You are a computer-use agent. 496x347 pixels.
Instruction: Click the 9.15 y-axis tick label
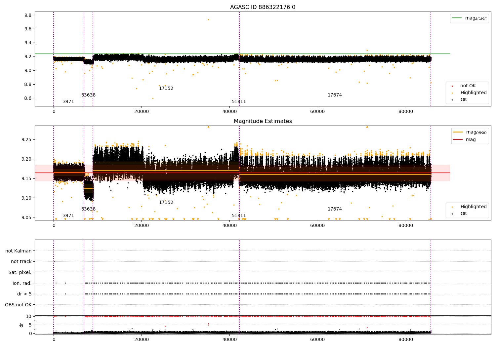click(x=27, y=179)
